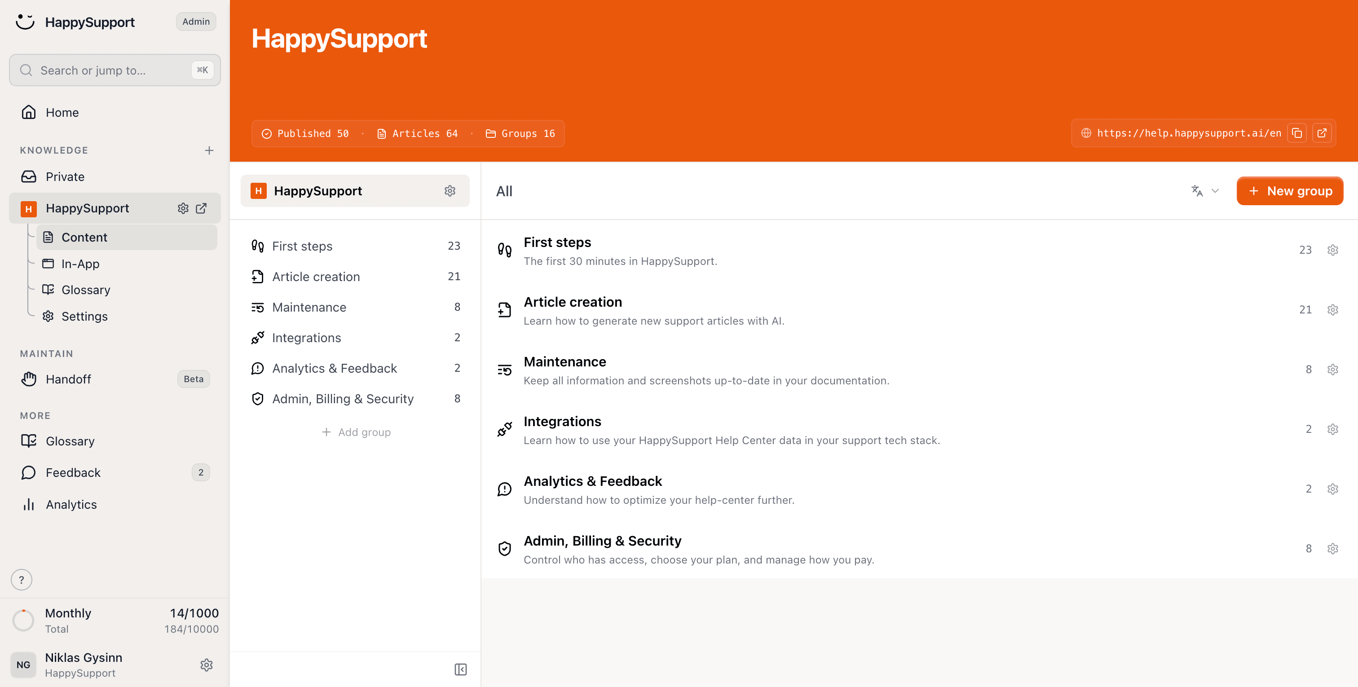Screen dimensions: 1358x687
Task: Click the Maintenance list-refresh icon in main list
Action: (x=504, y=370)
